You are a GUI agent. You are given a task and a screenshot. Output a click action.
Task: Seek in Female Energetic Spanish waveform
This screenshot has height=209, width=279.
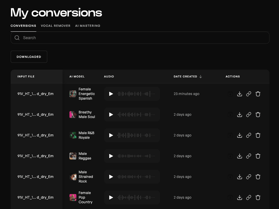coord(136,94)
